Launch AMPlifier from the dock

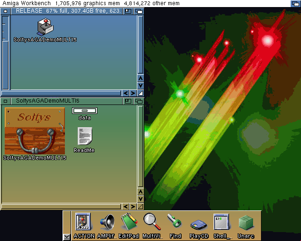click(x=107, y=222)
